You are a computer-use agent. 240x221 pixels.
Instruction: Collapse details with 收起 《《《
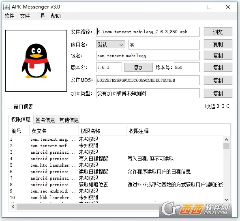click(217, 106)
